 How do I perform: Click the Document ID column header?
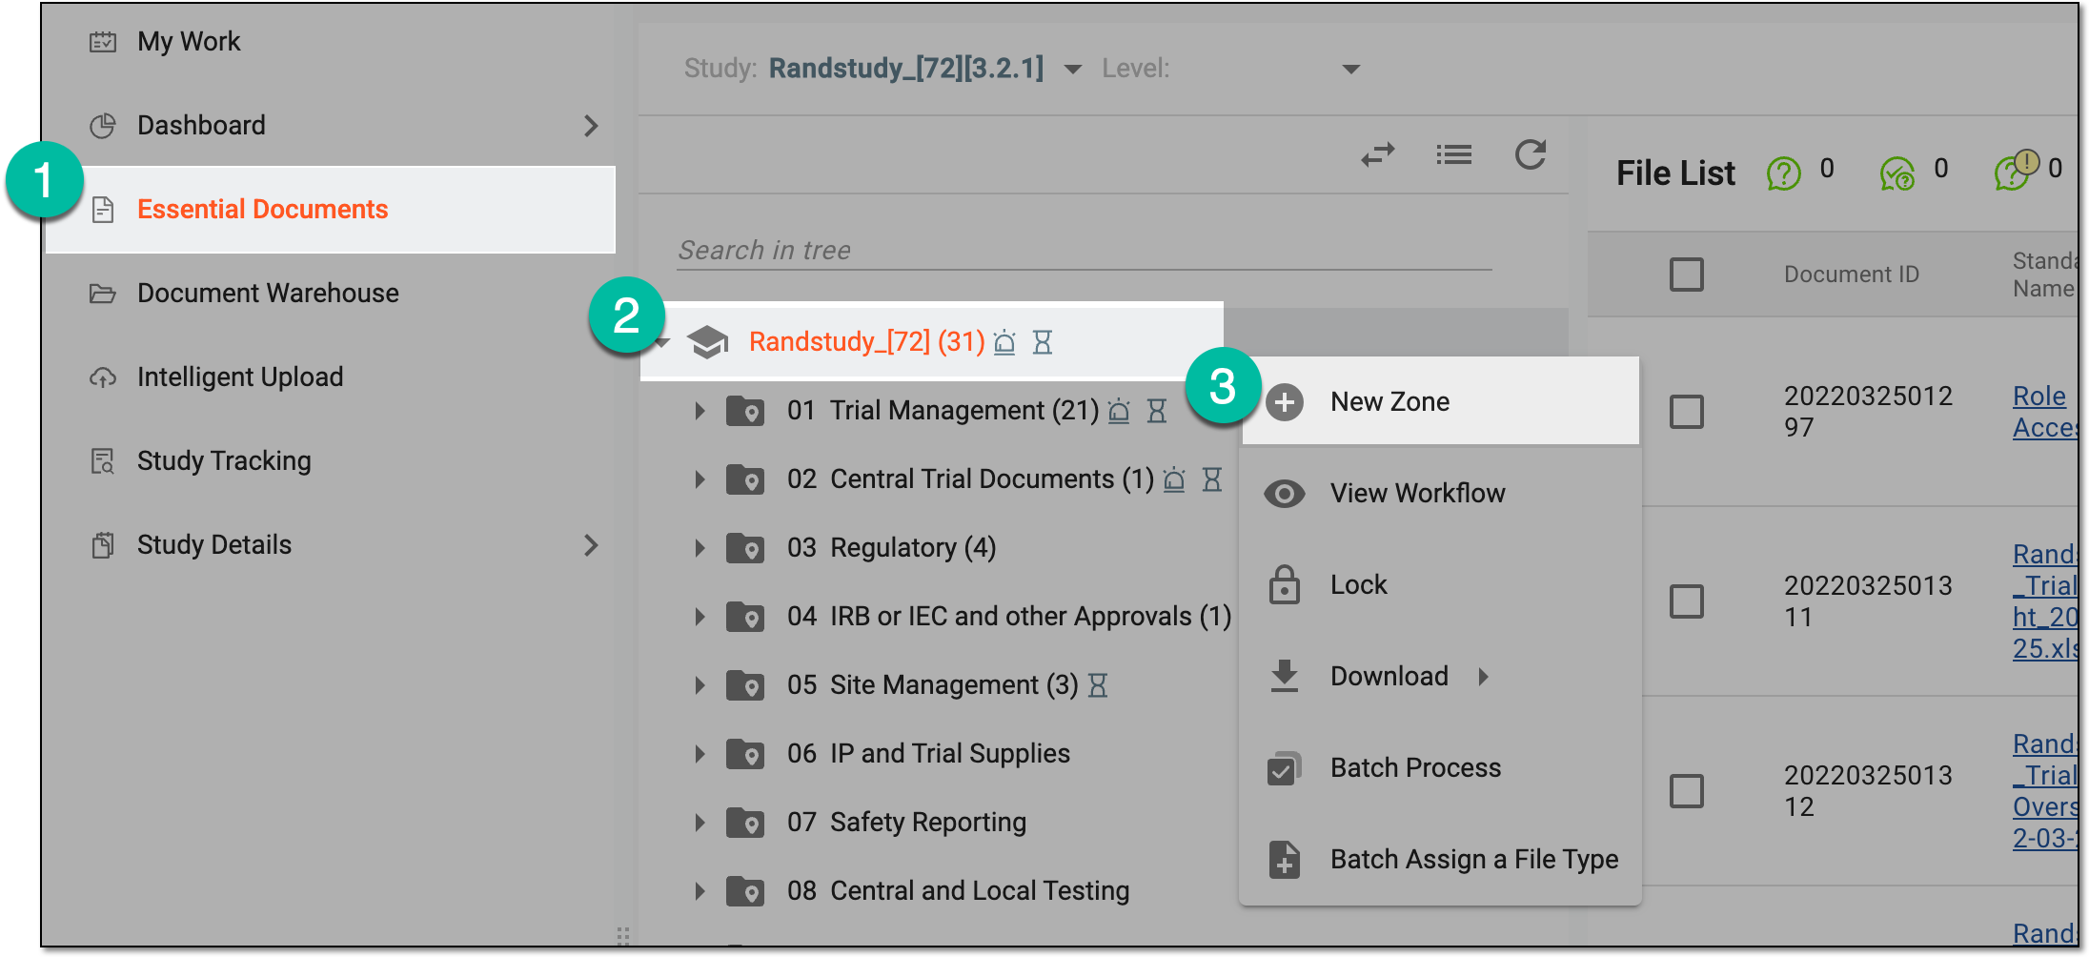tap(1851, 275)
